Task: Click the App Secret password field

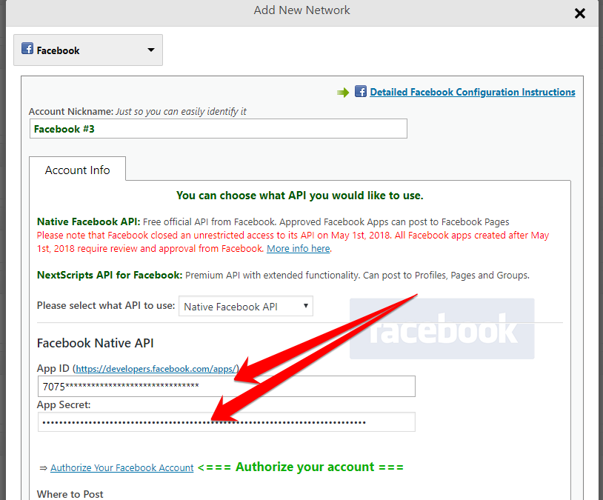Action: pos(227,422)
